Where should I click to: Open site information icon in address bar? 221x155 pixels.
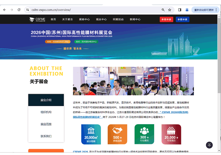pyautogui.click(x=28, y=10)
